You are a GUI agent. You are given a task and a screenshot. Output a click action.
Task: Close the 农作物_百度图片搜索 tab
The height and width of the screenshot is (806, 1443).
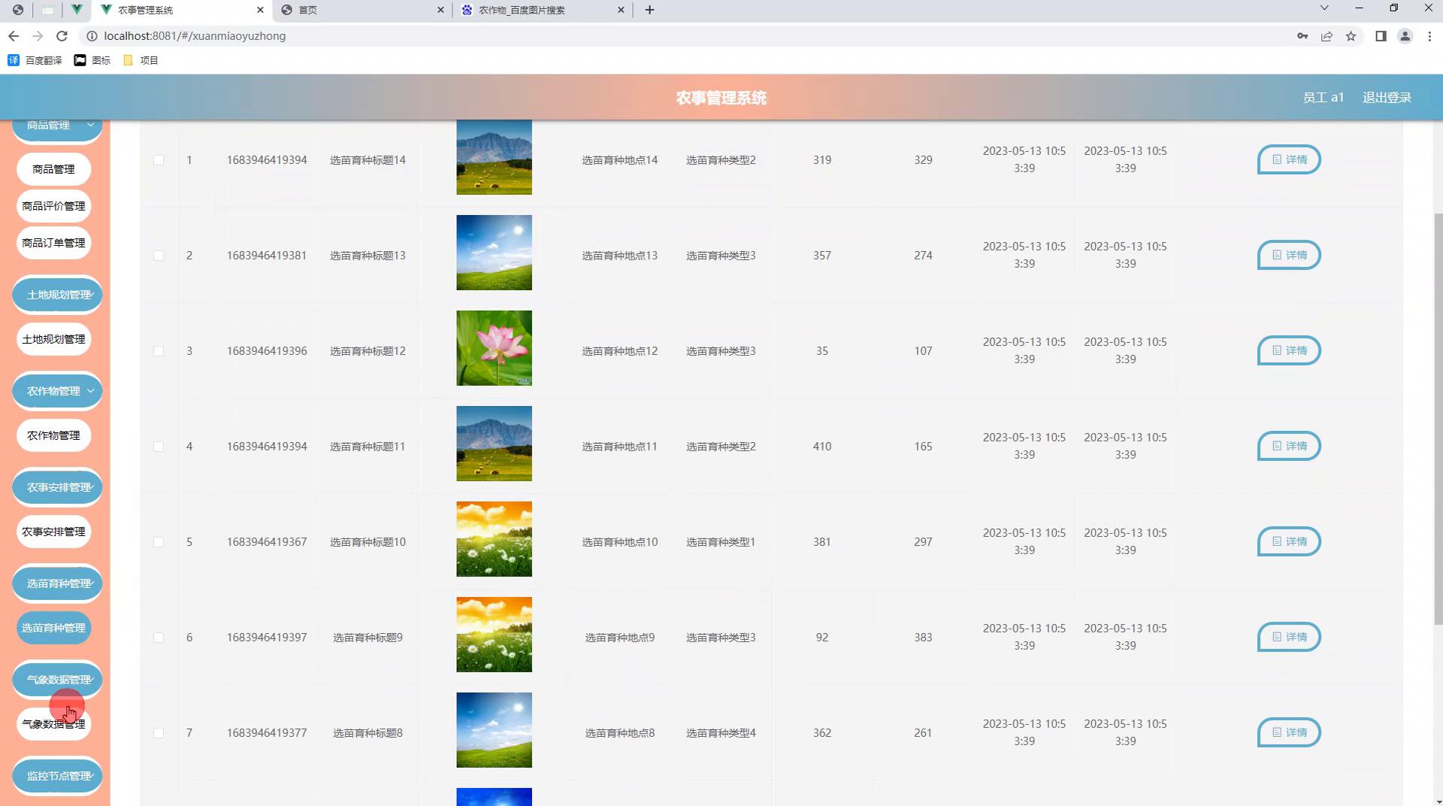pos(621,10)
